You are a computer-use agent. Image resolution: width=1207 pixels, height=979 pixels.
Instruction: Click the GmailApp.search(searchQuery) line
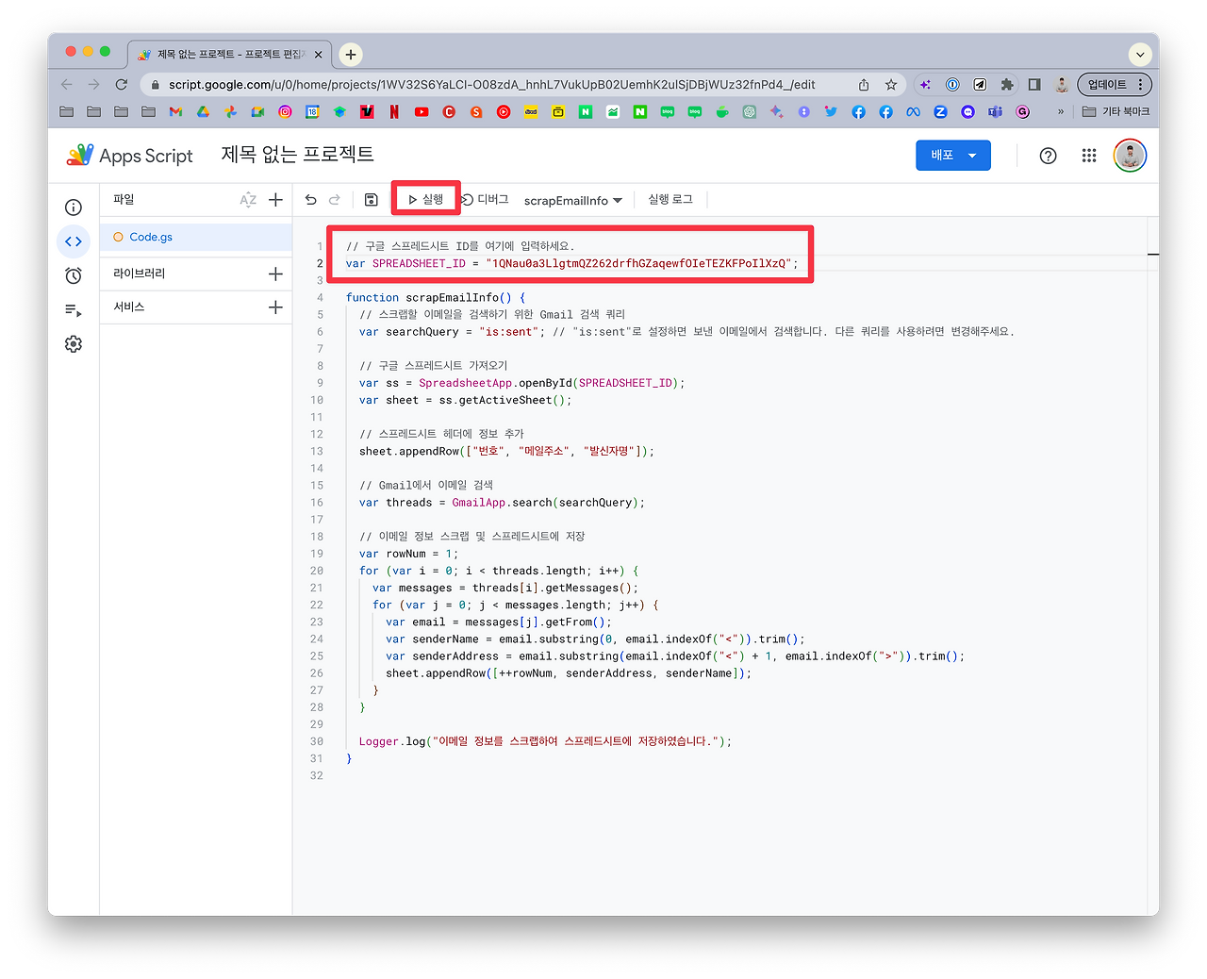coord(502,503)
